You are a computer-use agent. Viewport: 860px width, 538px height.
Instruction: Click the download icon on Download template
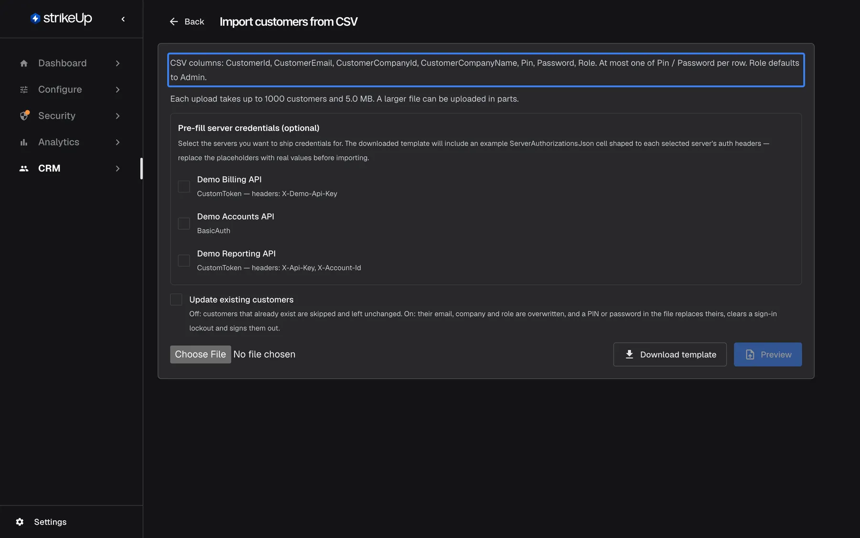pyautogui.click(x=629, y=354)
